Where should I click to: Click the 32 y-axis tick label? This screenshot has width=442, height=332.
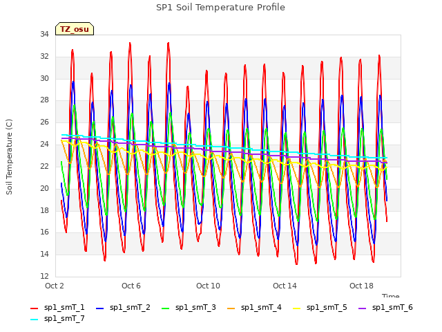[44, 56]
